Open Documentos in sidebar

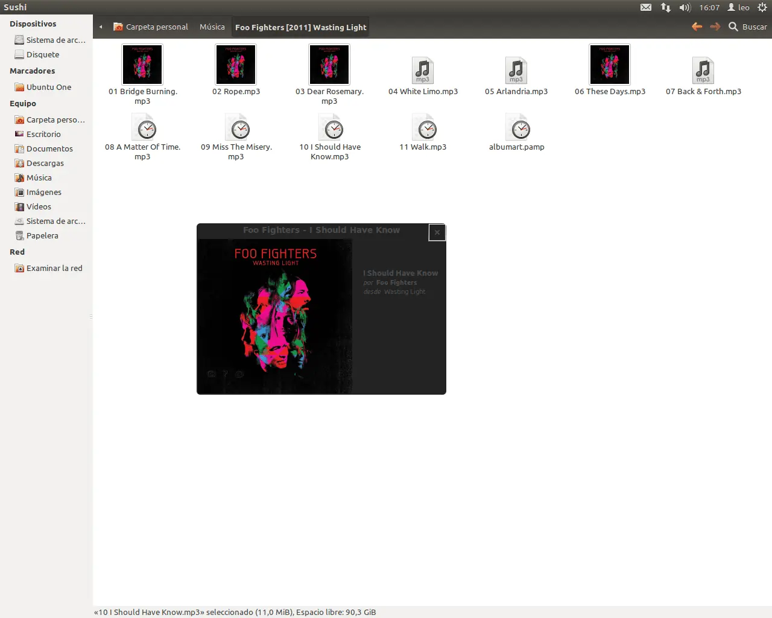(44, 148)
